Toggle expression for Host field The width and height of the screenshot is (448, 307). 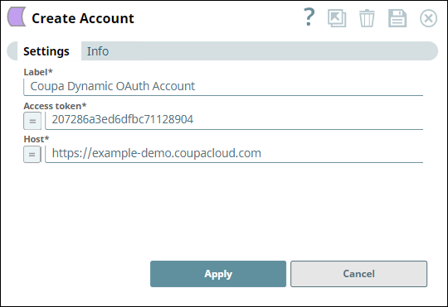click(32, 154)
